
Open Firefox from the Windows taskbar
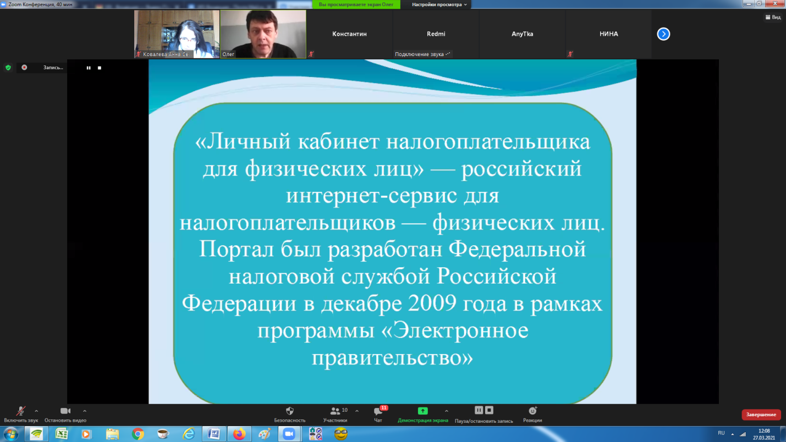point(239,434)
